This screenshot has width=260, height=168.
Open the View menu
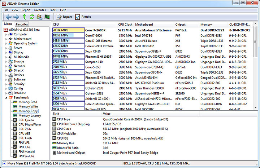[x=15, y=10]
